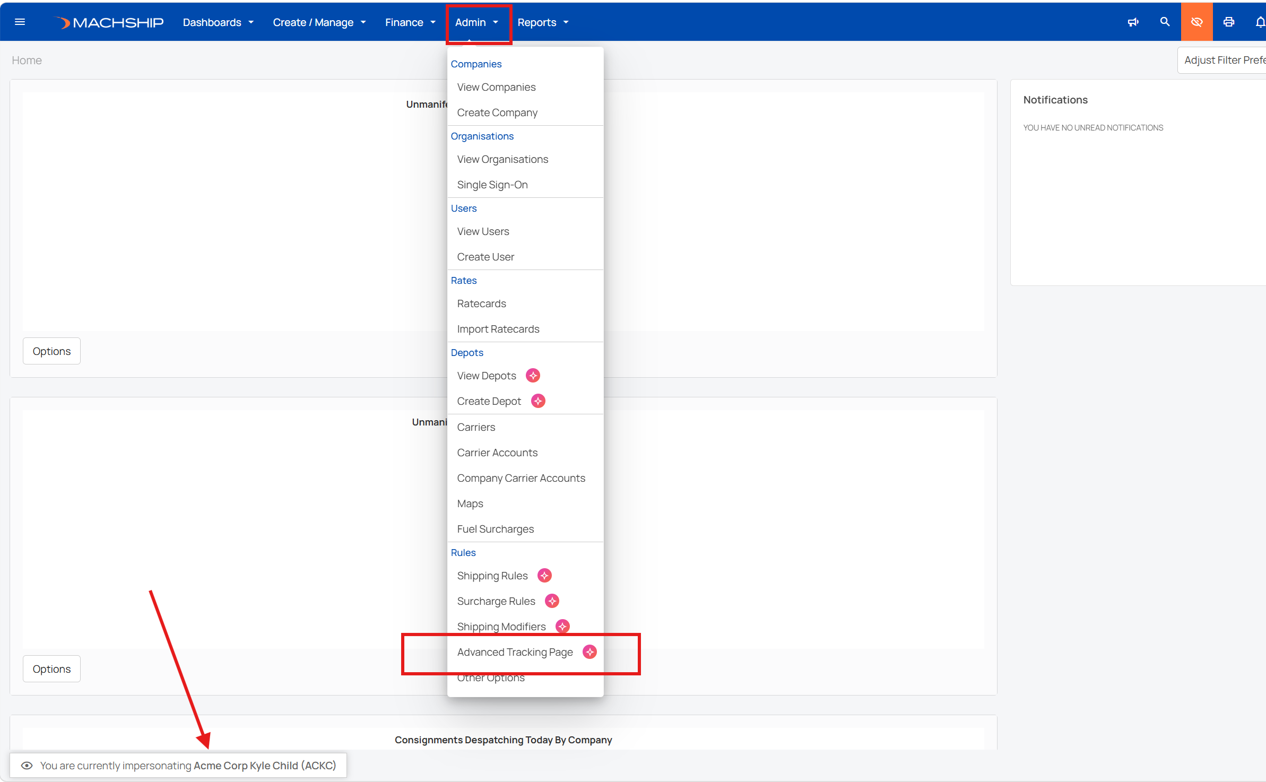Select Create Company menu item
Image resolution: width=1266 pixels, height=782 pixels.
525,112
